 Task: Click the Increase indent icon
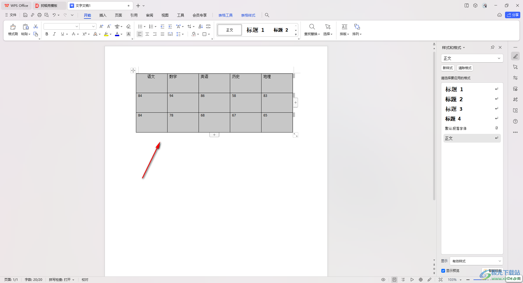(x=170, y=26)
